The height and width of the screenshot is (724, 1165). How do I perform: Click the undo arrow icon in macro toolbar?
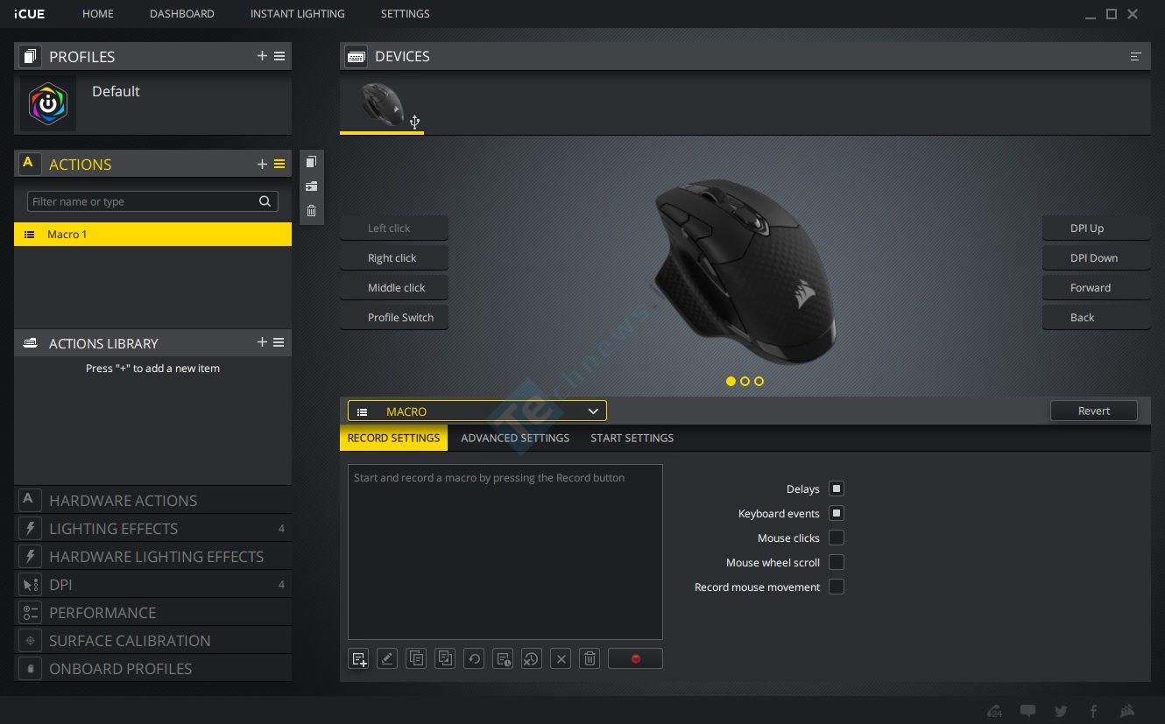click(474, 659)
